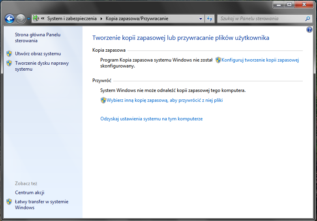Click text 'System Windows nie może odnaleźć kopii'

click(x=173, y=90)
